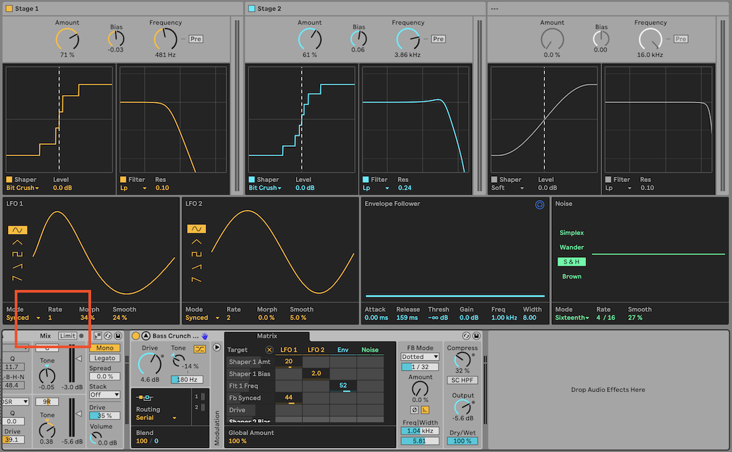Expand the FB Mode Dotted dropdown
The height and width of the screenshot is (452, 732).
click(x=420, y=357)
